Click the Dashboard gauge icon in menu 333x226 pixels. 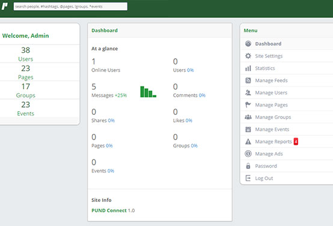248,44
